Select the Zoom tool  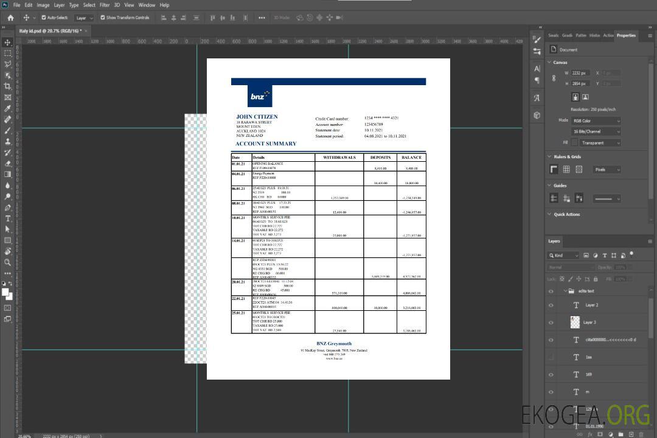(x=7, y=262)
